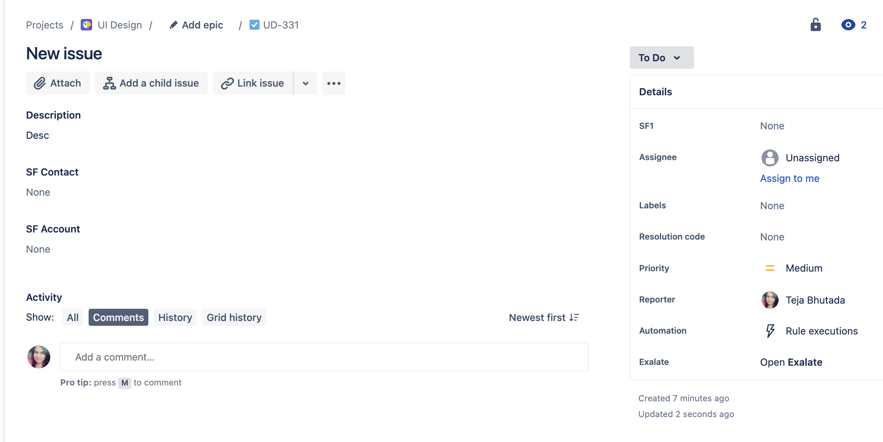Toggle the Grid history activity view

[x=234, y=317]
